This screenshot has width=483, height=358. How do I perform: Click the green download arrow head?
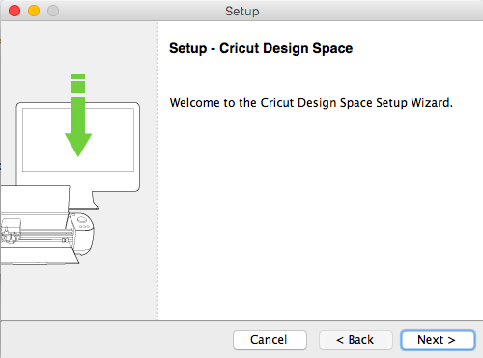[78, 144]
